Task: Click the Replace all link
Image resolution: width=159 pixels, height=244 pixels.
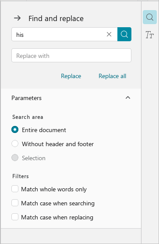Action: pyautogui.click(x=113, y=76)
